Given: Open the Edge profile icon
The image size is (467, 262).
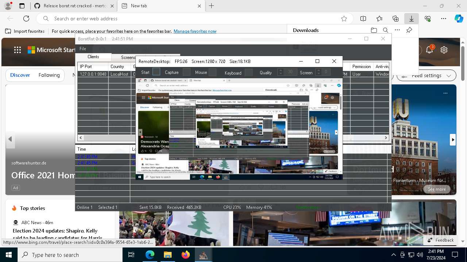Looking at the screenshot, I should click(x=8, y=6).
